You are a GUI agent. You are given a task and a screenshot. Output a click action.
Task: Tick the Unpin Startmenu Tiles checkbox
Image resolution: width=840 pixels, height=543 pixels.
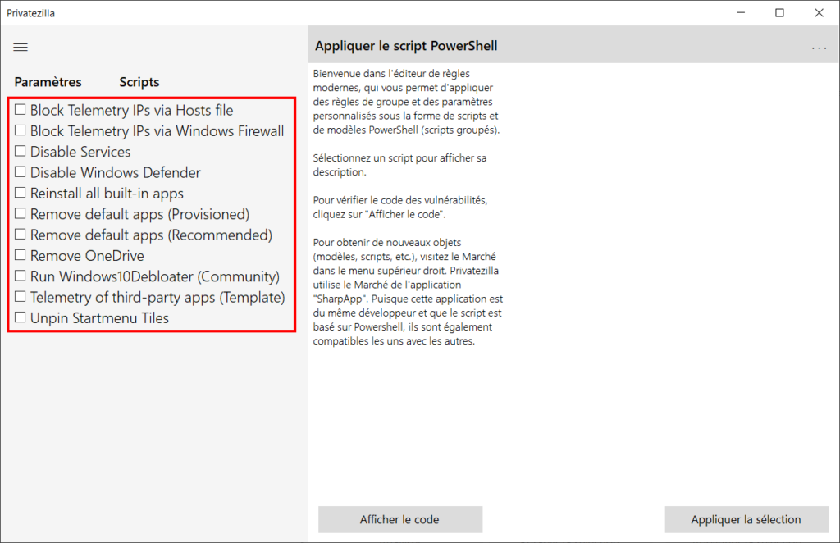tap(21, 317)
